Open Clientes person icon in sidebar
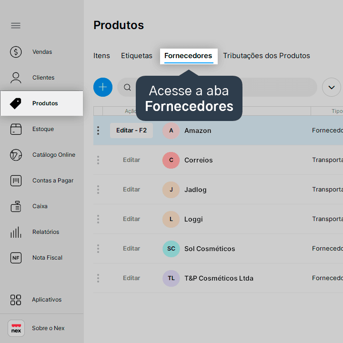343x343 pixels. [16, 78]
